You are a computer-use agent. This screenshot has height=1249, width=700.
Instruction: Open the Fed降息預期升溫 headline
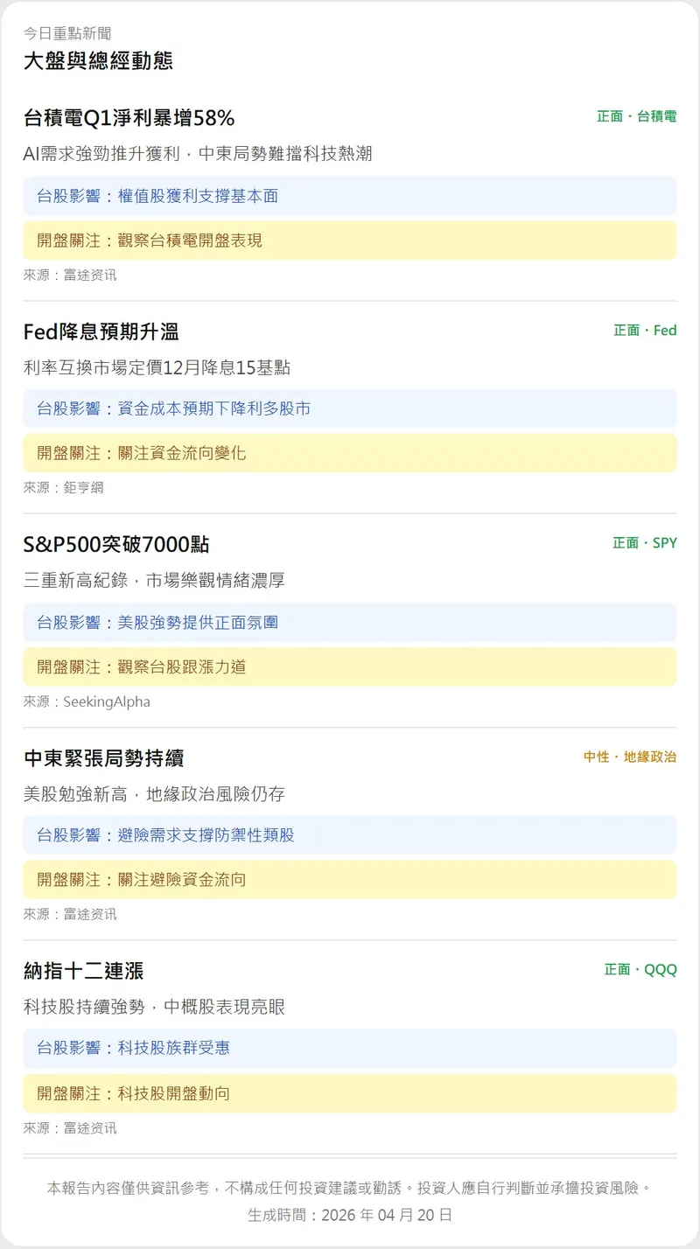click(x=101, y=331)
